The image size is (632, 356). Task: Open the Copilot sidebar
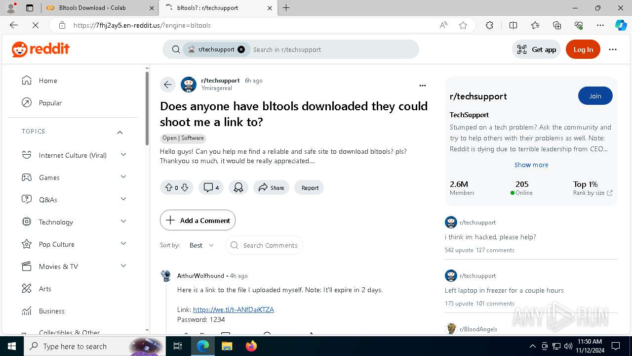tap(621, 25)
